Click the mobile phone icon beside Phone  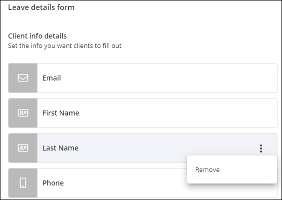tap(23, 183)
